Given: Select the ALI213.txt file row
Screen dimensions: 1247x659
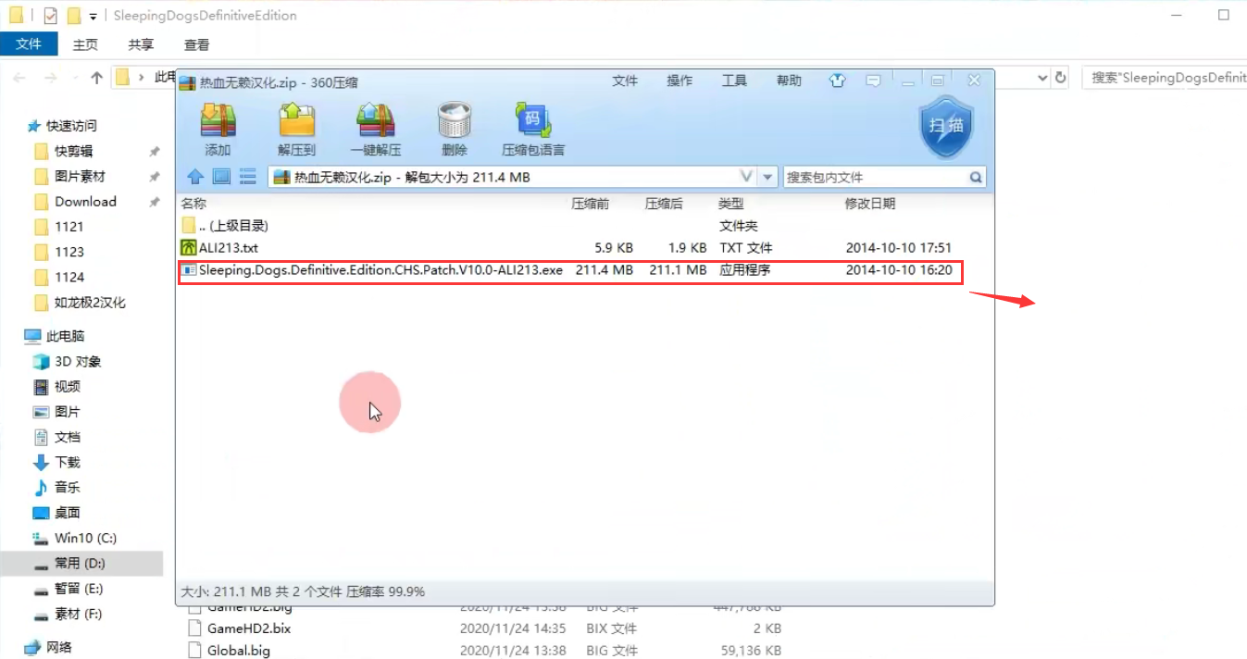Looking at the screenshot, I should pyautogui.click(x=583, y=248).
